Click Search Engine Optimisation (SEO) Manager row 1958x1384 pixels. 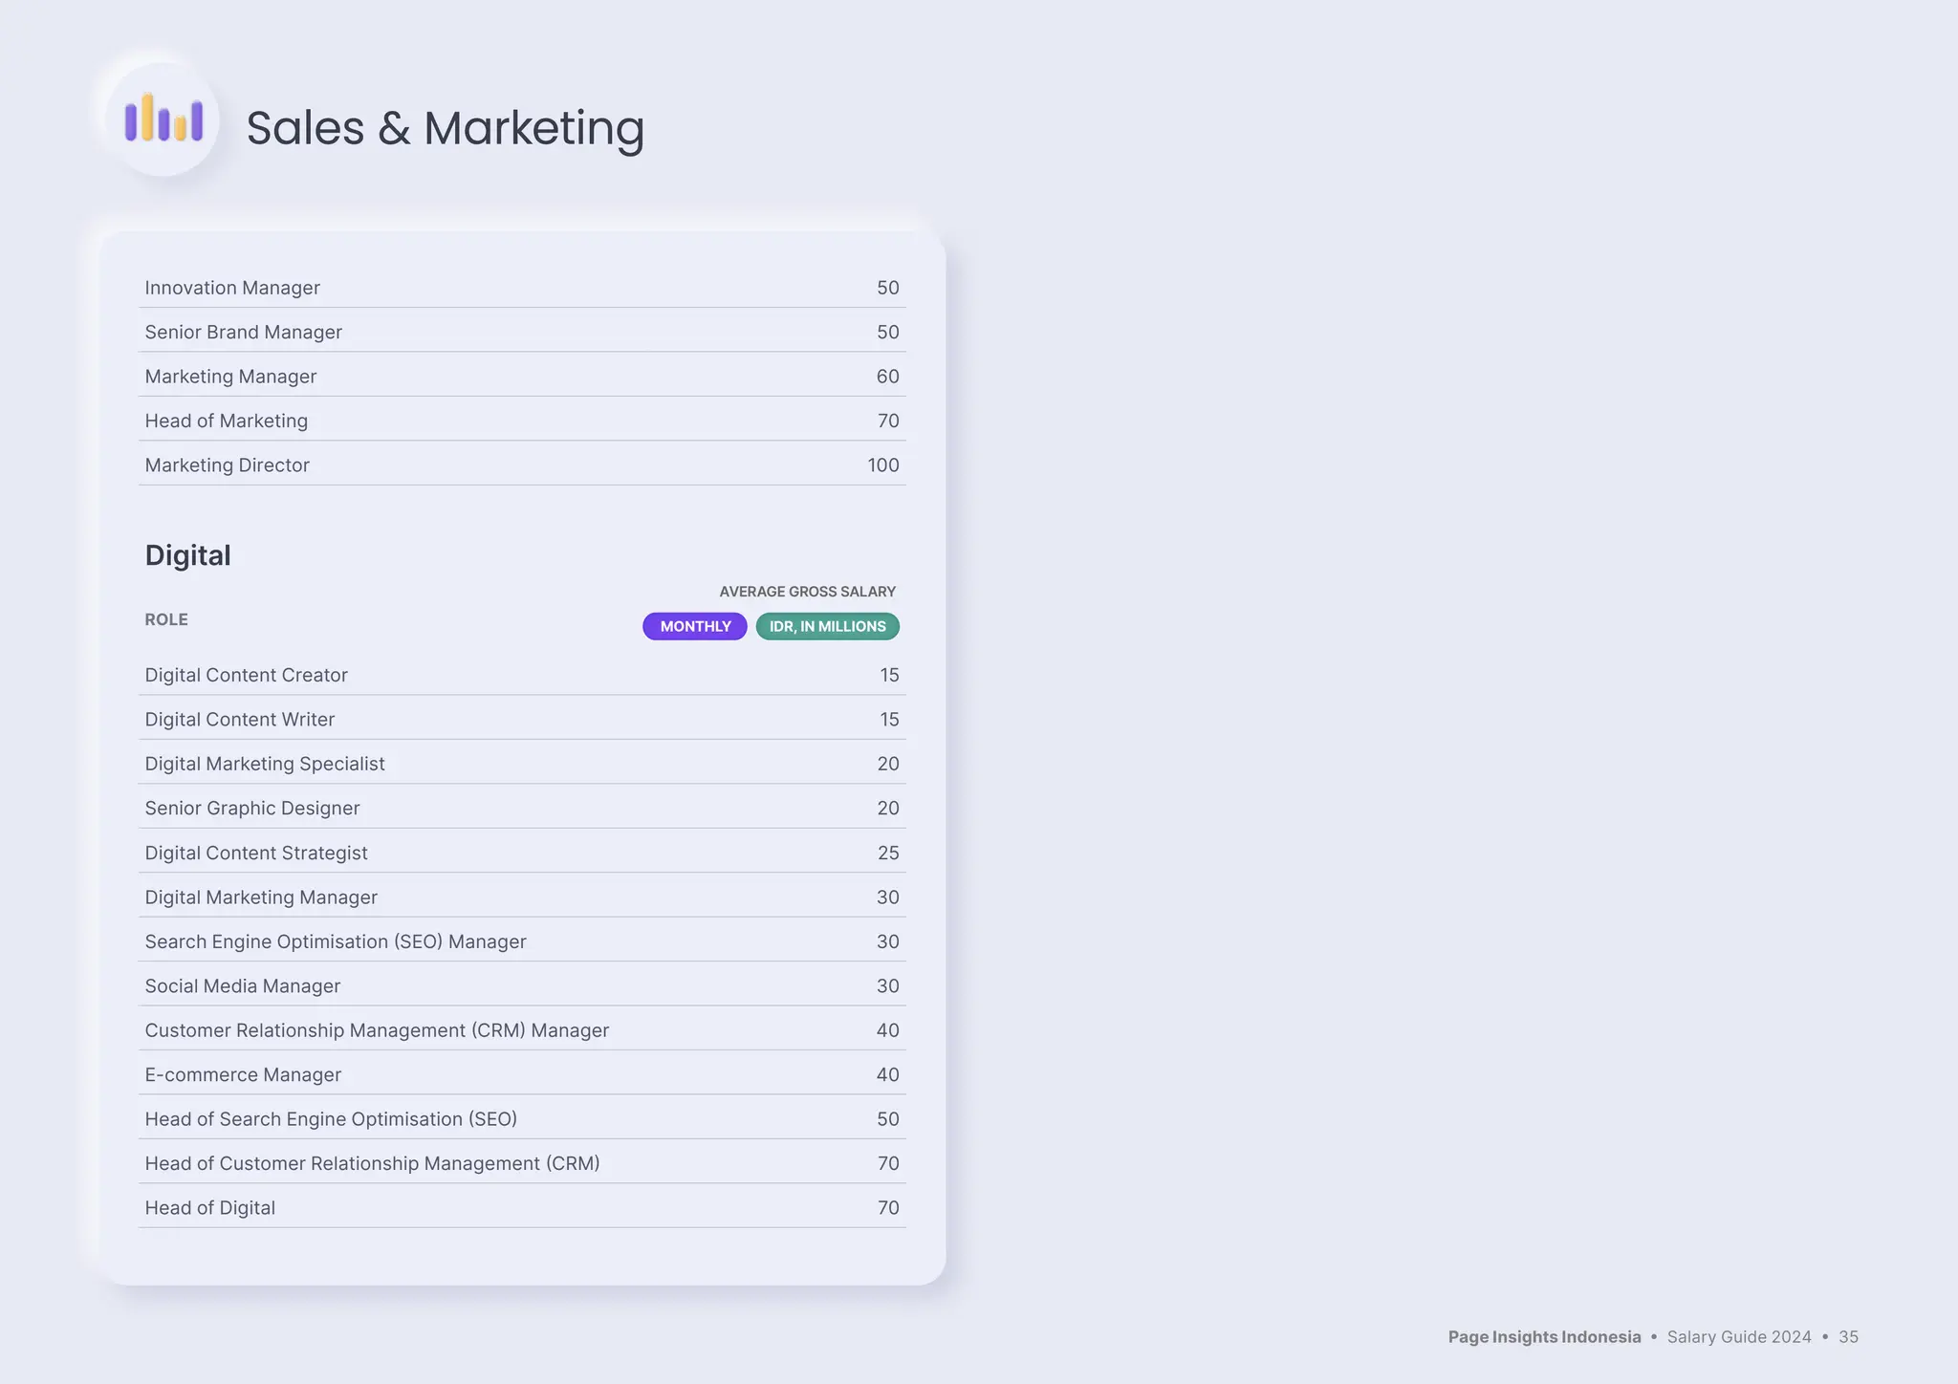[336, 941]
